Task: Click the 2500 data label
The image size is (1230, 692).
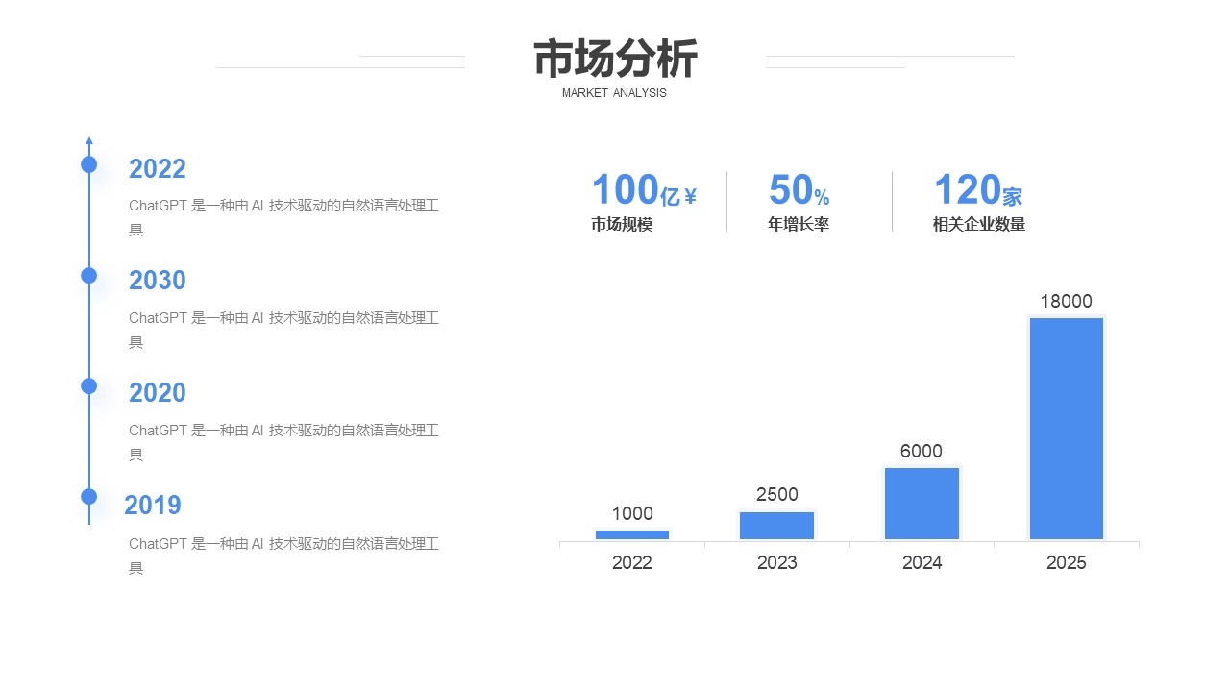Action: click(777, 495)
